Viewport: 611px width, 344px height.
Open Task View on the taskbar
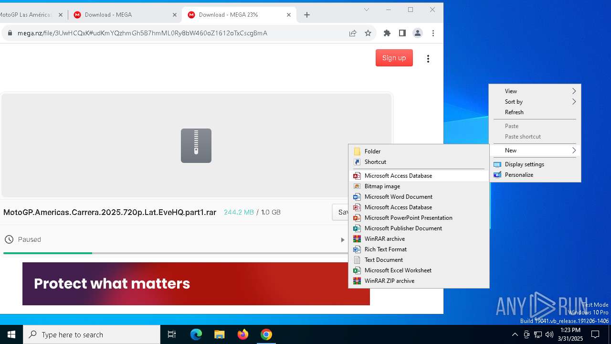[172, 334]
